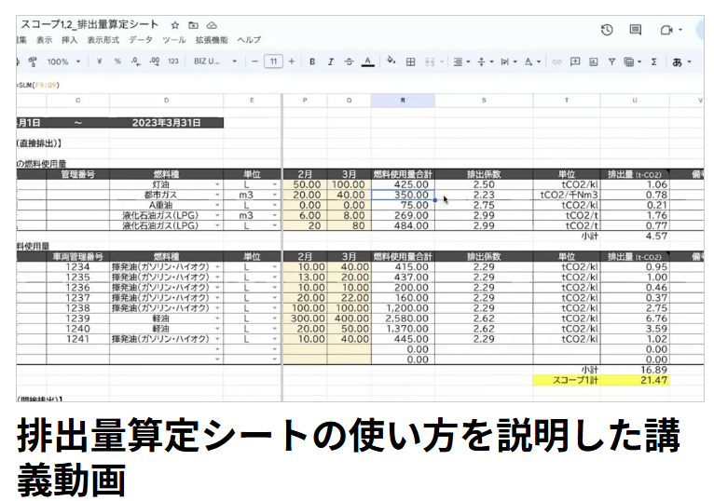714x501 pixels.
Task: Apply strikethrough formatting
Action: point(349,61)
